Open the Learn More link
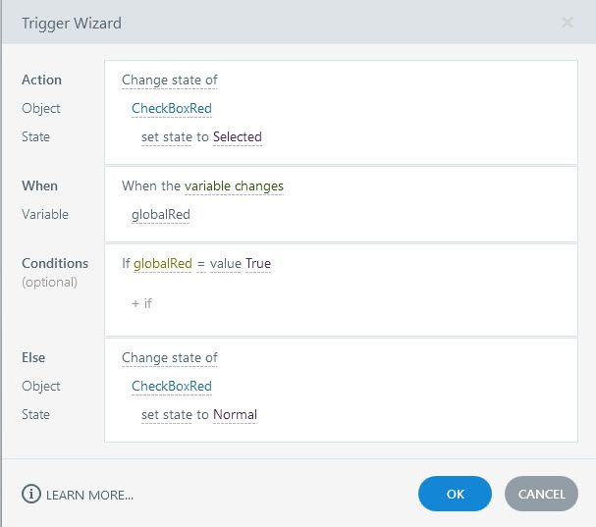The width and height of the screenshot is (596, 527). coord(89,495)
